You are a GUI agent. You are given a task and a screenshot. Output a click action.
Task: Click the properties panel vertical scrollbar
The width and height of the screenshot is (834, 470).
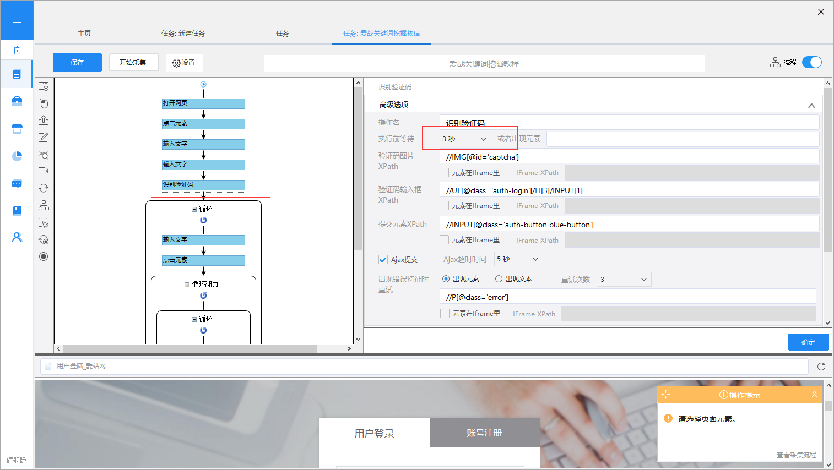tap(827, 171)
